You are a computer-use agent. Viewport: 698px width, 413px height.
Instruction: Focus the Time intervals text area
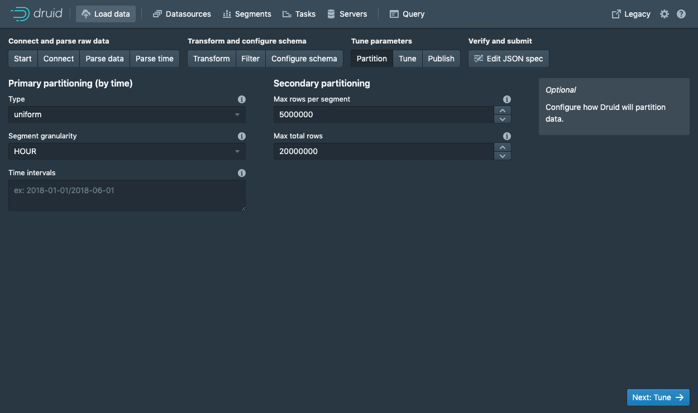(127, 195)
